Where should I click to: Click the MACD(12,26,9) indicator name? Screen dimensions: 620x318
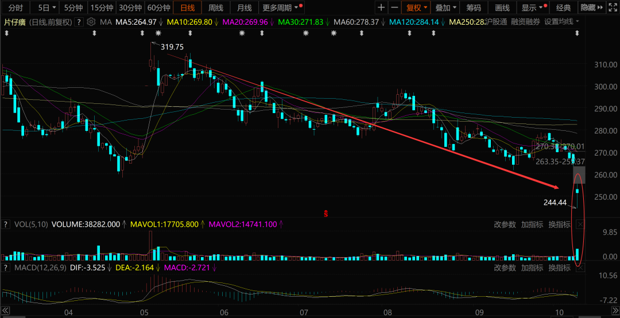[x=40, y=267]
